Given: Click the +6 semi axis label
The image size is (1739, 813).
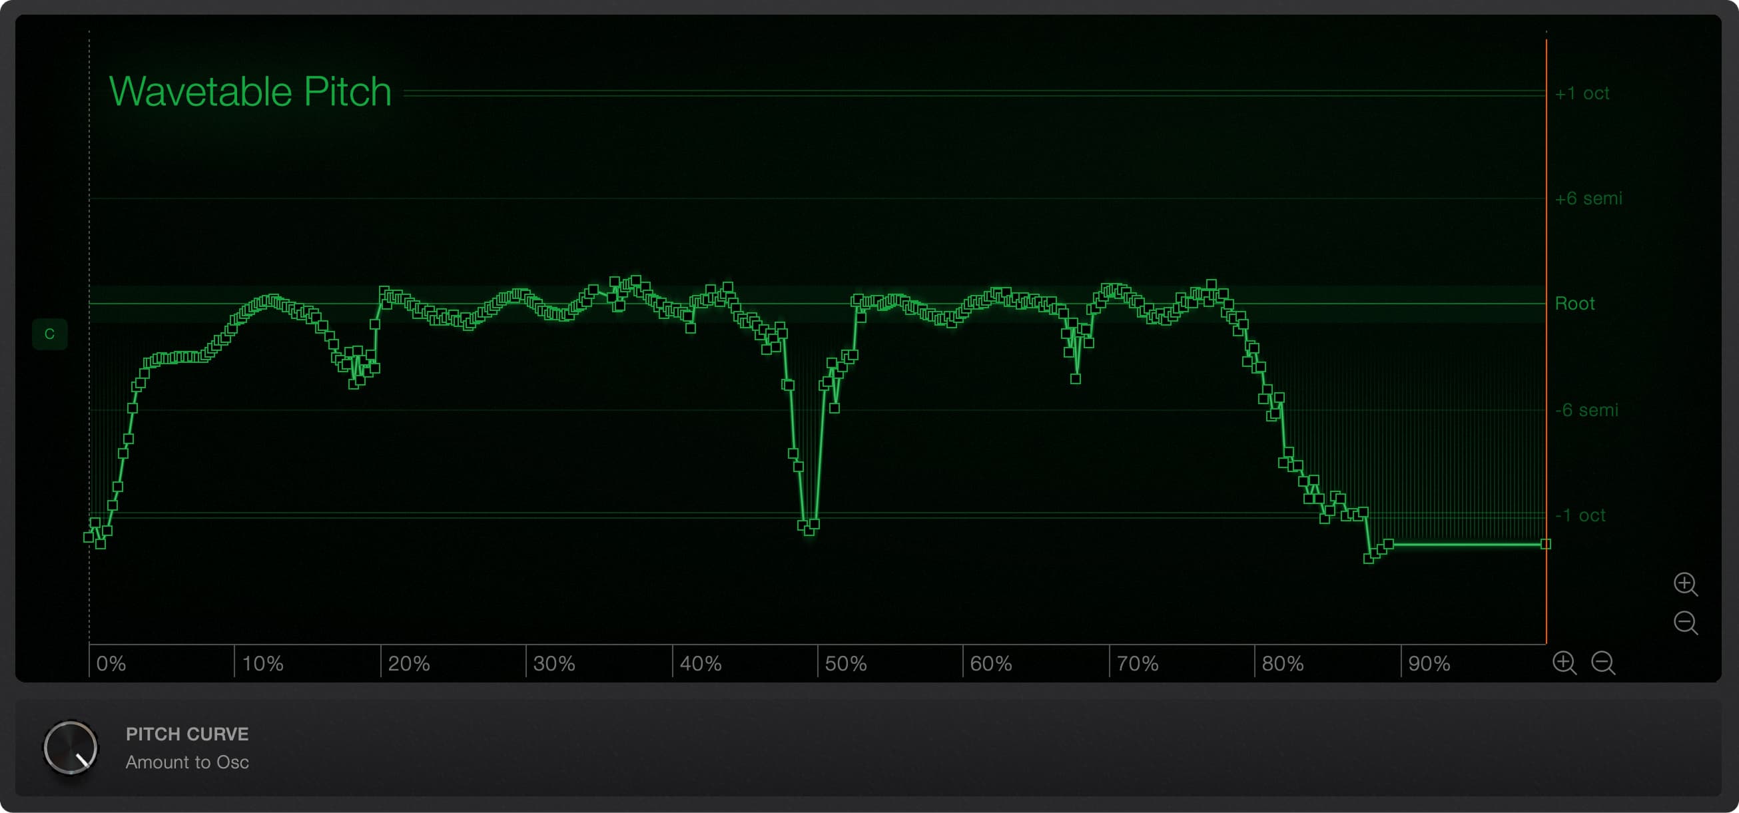Looking at the screenshot, I should pos(1588,198).
